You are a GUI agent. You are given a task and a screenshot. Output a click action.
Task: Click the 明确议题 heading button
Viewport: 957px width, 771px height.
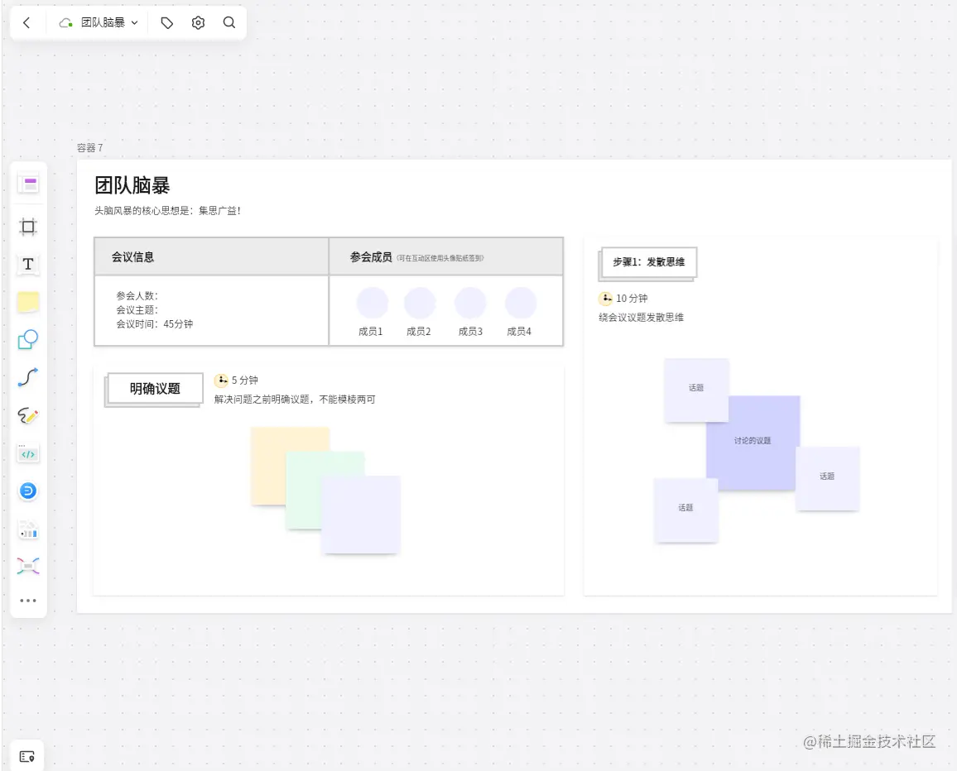(154, 388)
